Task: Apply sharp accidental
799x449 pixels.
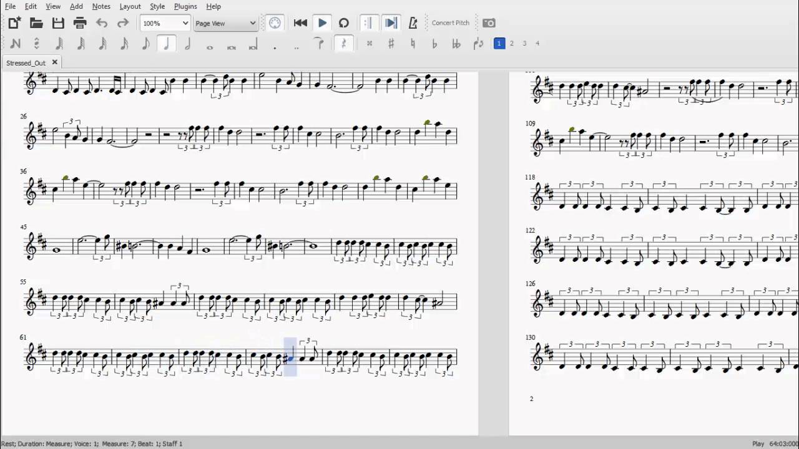Action: pyautogui.click(x=391, y=44)
